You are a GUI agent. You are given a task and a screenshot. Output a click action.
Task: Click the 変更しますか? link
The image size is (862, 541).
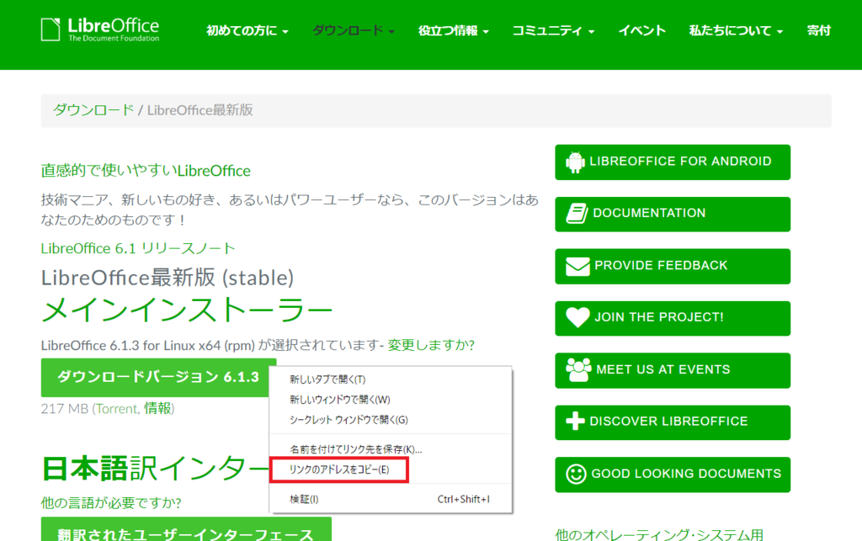(x=431, y=345)
